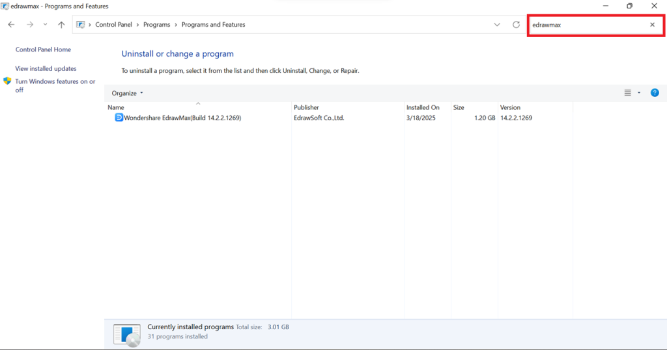Viewport: 667px width, 350px height.
Task: Open the Organize menu
Action: (127, 93)
